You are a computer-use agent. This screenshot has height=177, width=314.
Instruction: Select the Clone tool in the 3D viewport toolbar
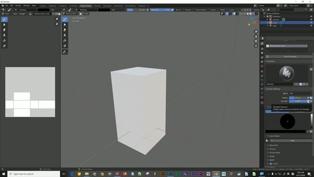click(65, 35)
